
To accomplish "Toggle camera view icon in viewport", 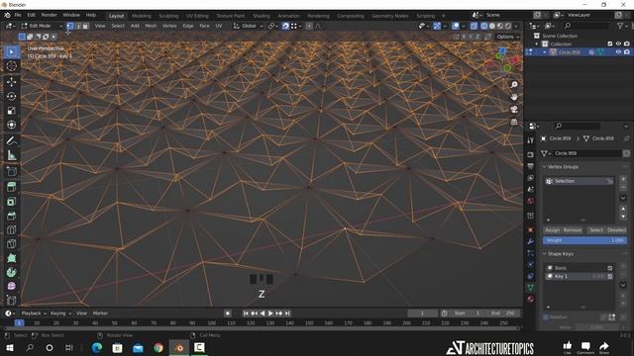I will [514, 110].
